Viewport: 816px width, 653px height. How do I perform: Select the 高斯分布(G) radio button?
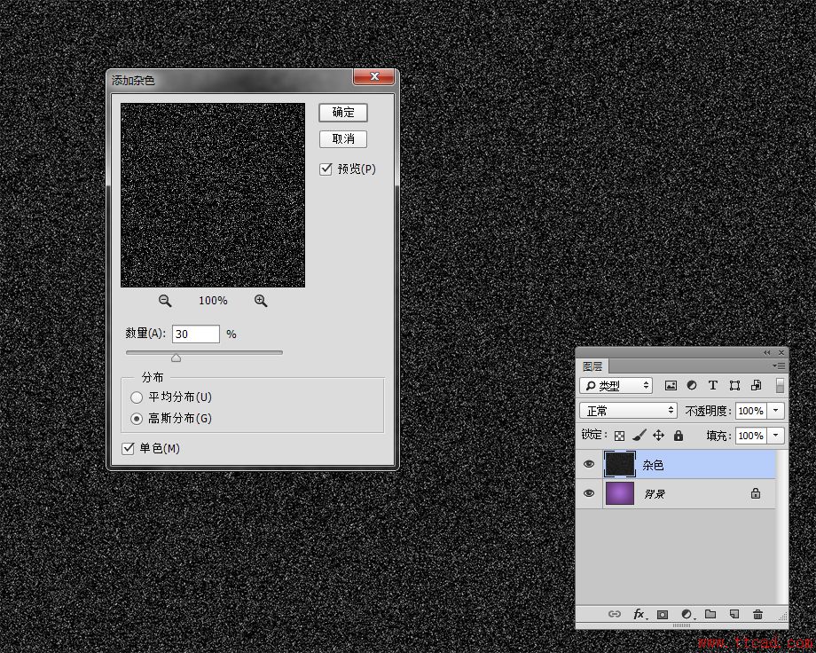[x=137, y=417]
